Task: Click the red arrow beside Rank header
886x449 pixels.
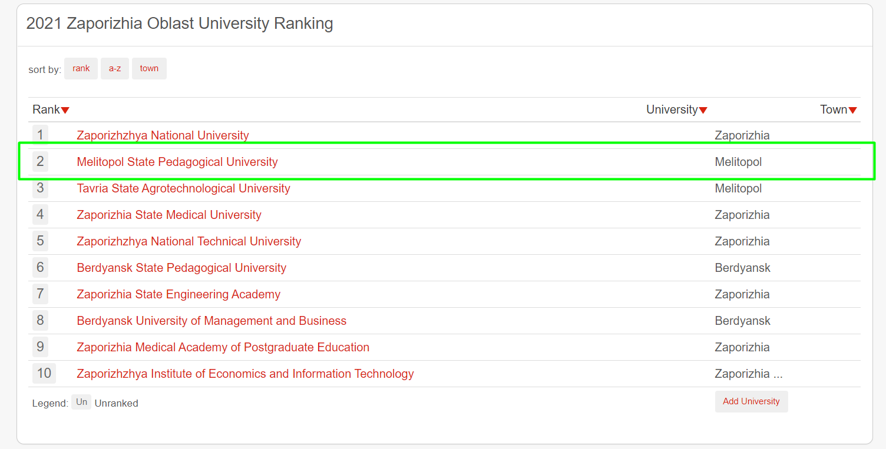Action: [x=65, y=110]
